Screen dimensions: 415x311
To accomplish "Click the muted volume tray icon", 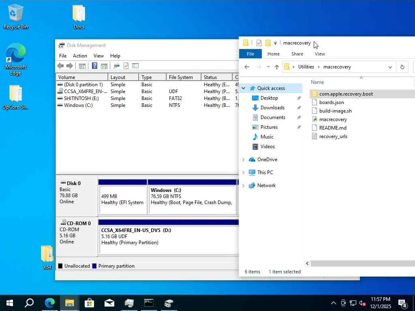I will [362, 303].
